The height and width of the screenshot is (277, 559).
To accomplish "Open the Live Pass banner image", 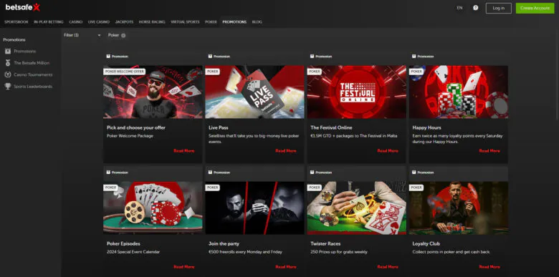I will (254, 92).
